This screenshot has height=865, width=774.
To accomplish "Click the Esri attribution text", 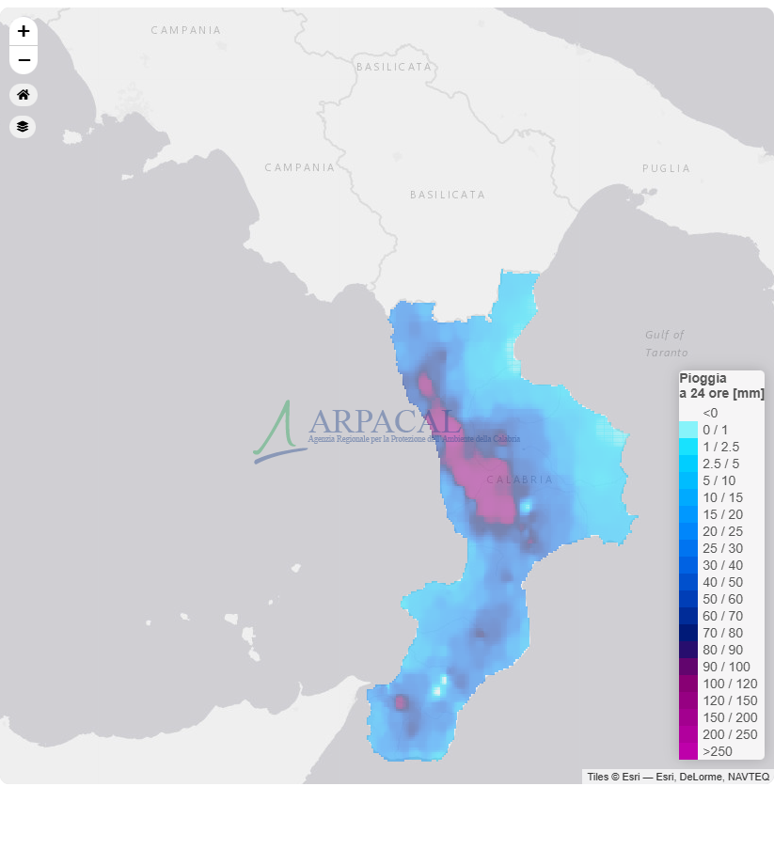I will pos(678,777).
